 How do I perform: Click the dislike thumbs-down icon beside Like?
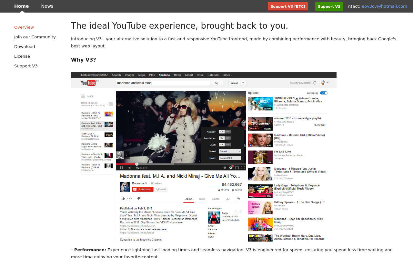point(139,199)
